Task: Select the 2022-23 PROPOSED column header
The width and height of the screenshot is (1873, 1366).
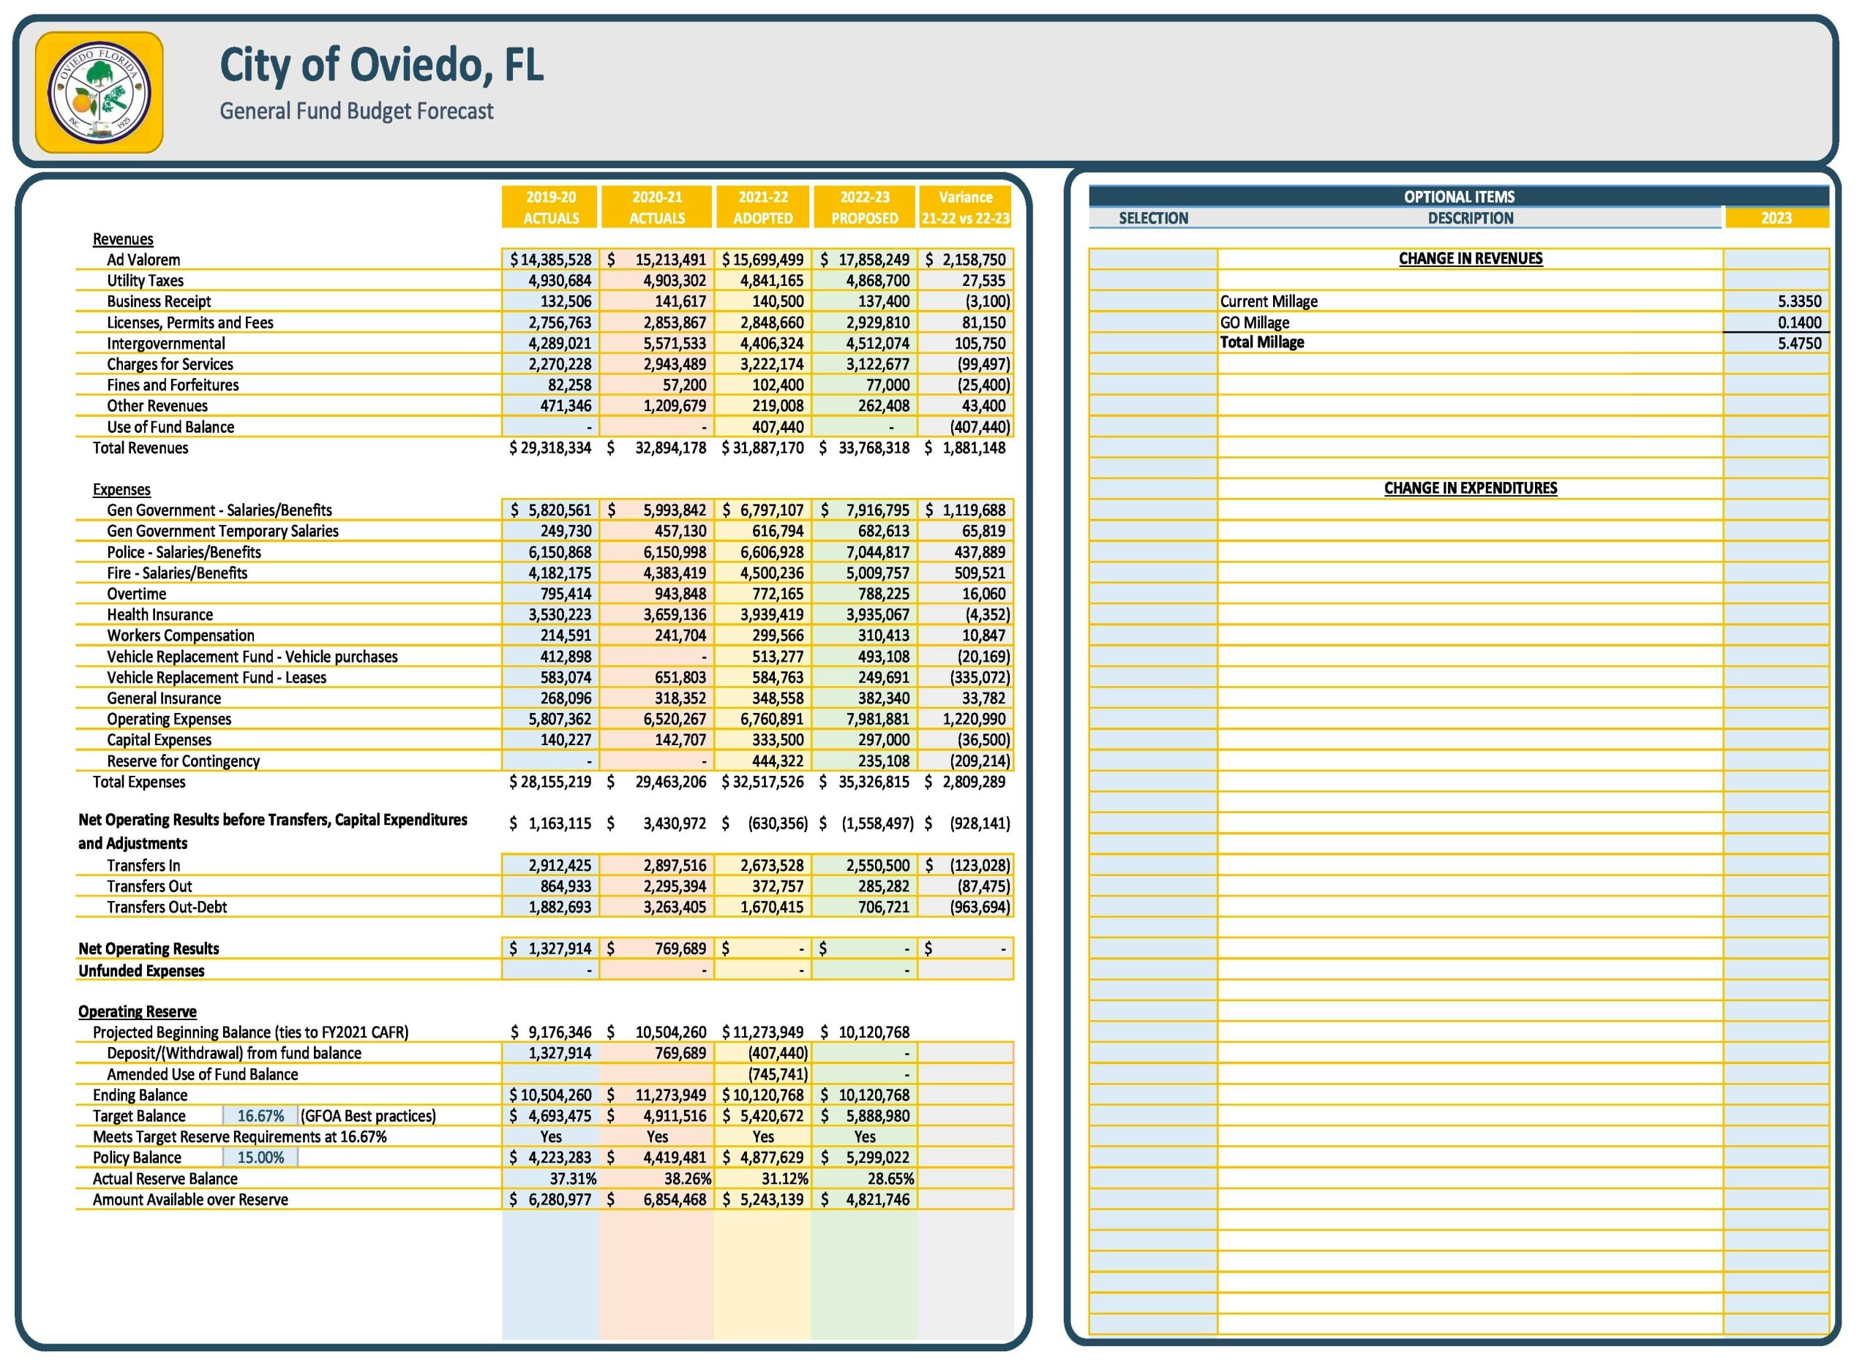Action: [x=865, y=207]
